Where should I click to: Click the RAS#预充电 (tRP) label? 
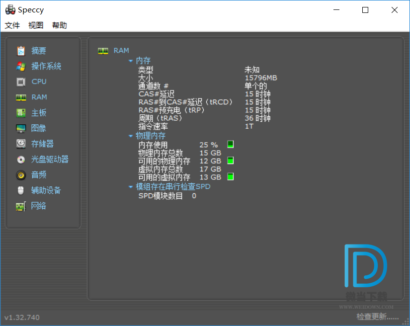pyautogui.click(x=171, y=110)
